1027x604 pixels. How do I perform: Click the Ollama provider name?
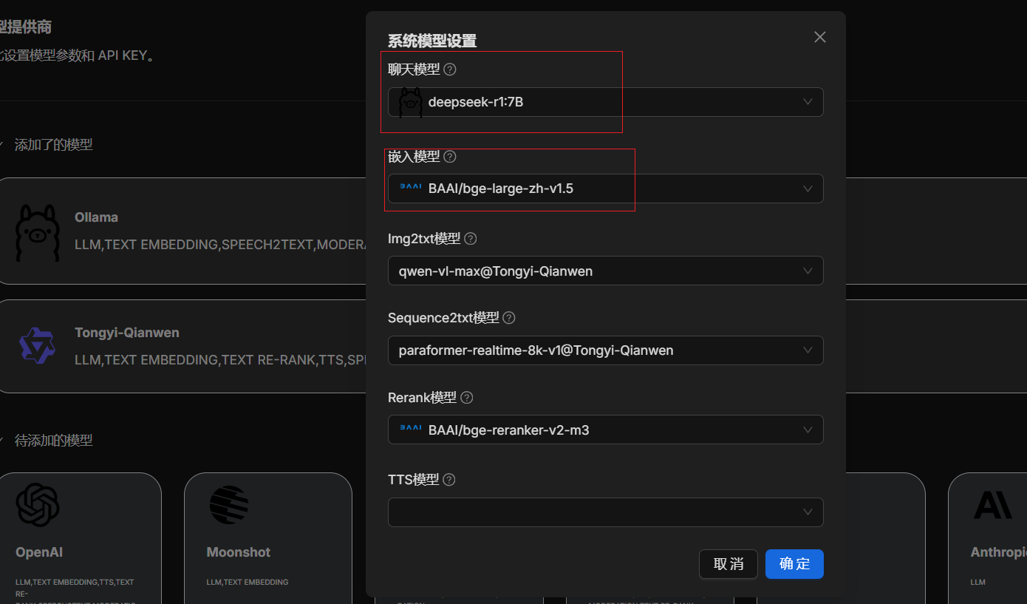[x=96, y=217]
